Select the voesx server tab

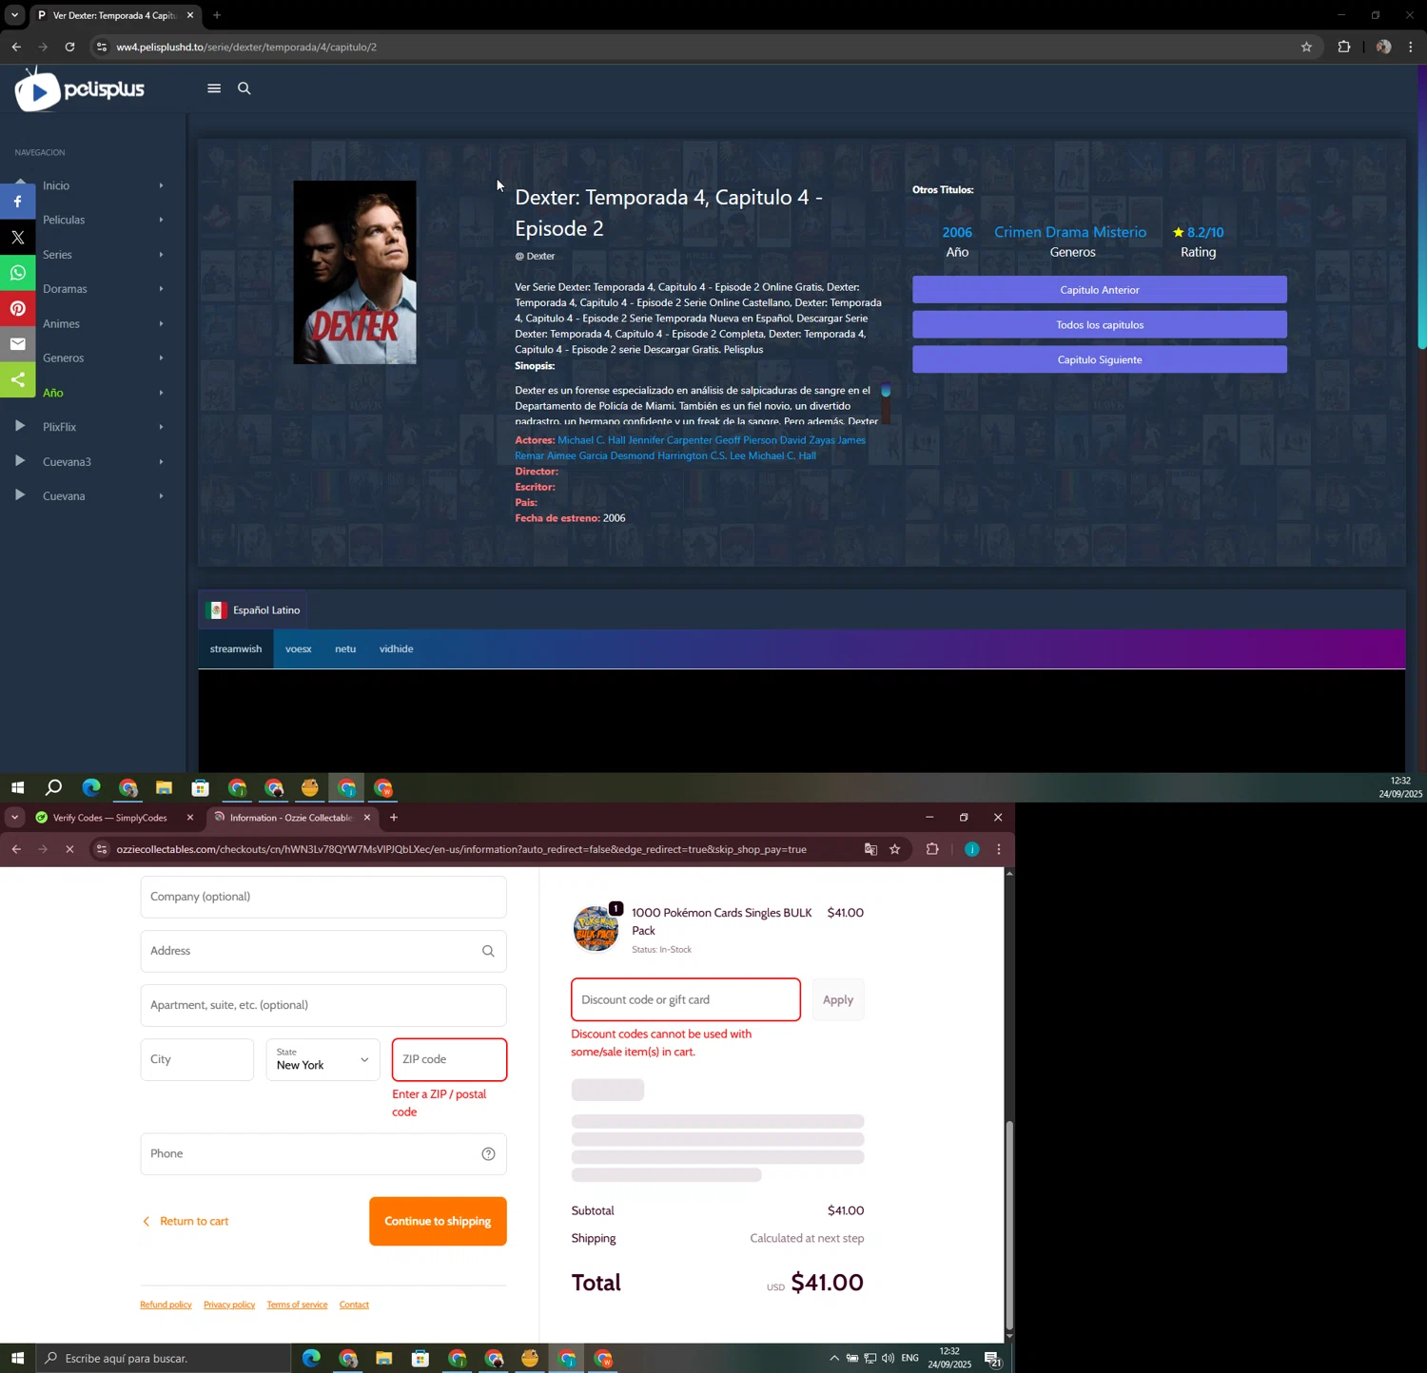tap(299, 649)
